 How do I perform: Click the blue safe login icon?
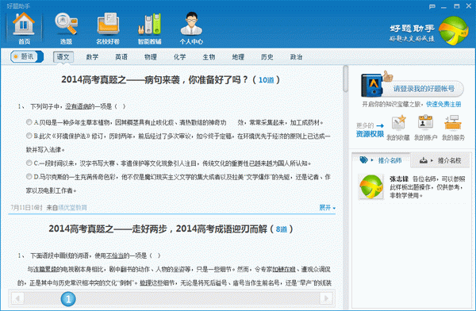tap(373, 85)
